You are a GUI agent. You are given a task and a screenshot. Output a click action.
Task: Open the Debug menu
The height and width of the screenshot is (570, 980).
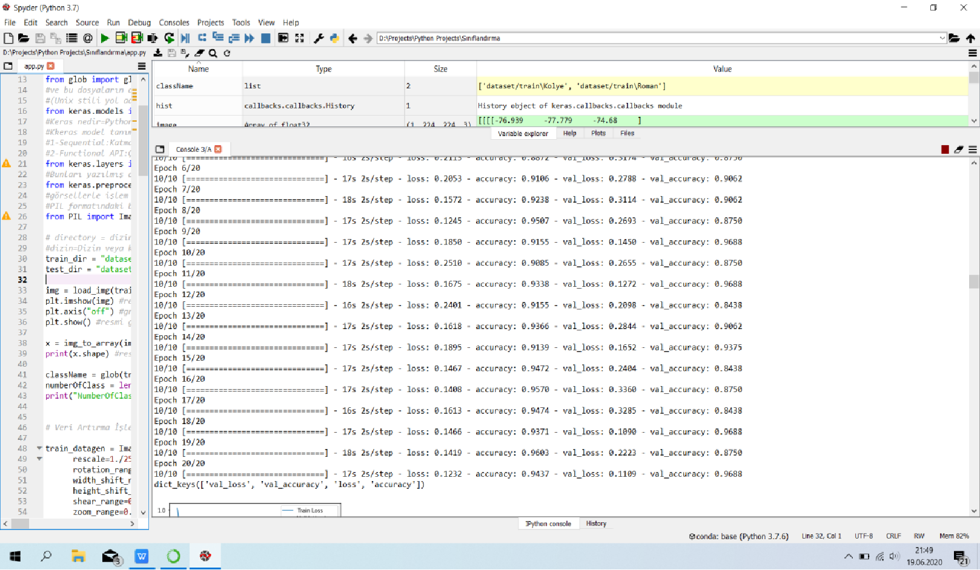point(139,22)
